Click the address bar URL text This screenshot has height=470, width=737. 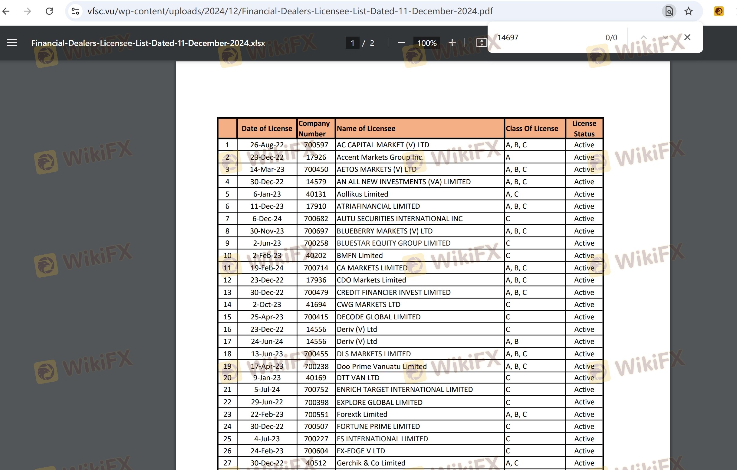click(290, 11)
